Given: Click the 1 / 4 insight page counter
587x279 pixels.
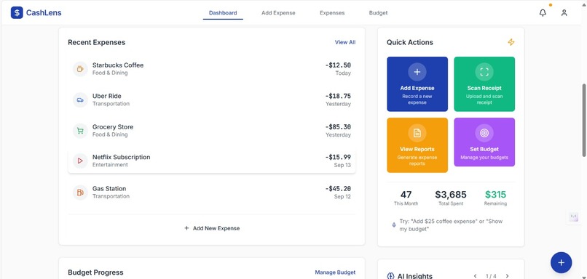Looking at the screenshot, I should [x=491, y=276].
